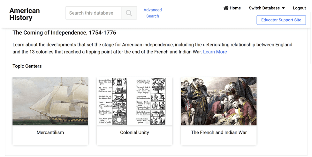Go to Advanced Search
The height and width of the screenshot is (157, 312).
pos(153,13)
